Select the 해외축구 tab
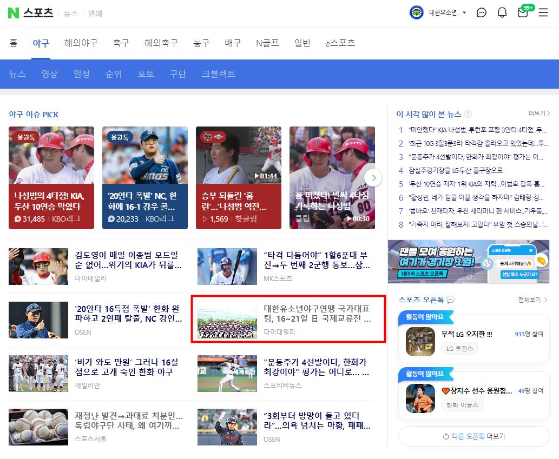This screenshot has width=559, height=459. click(x=161, y=43)
